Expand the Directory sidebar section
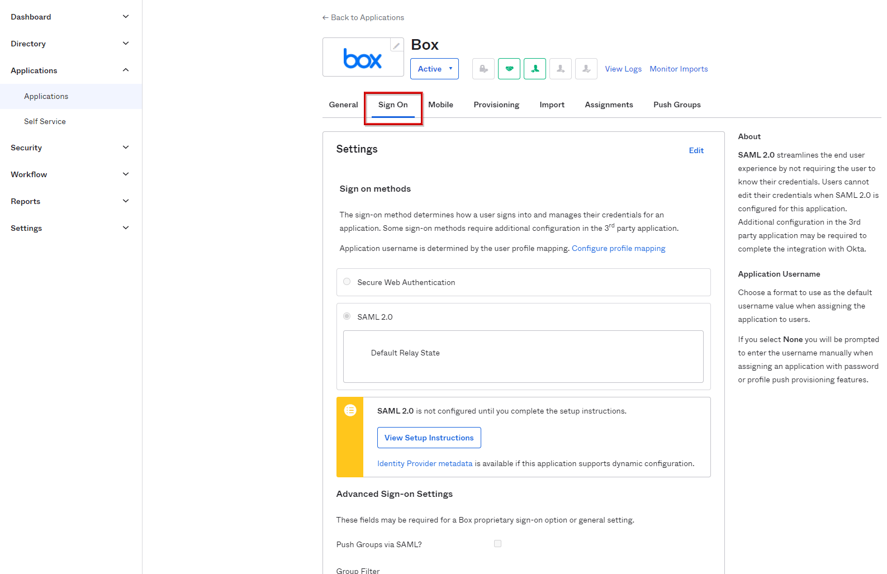 pyautogui.click(x=71, y=44)
